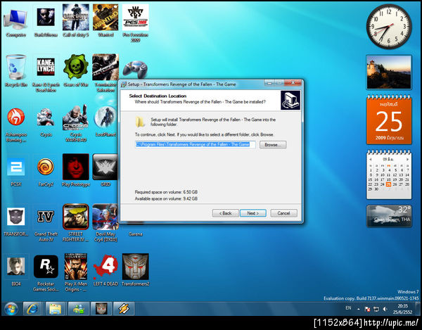
Task: Click Next > in the Setup dialog
Action: pyautogui.click(x=253, y=213)
